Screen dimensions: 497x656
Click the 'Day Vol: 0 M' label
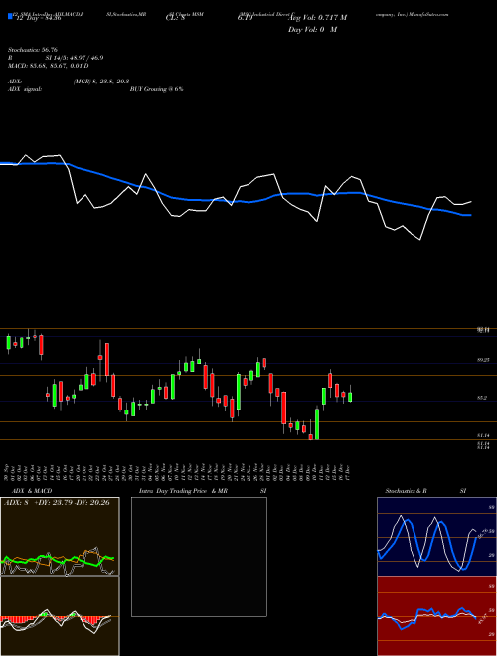[x=312, y=30]
